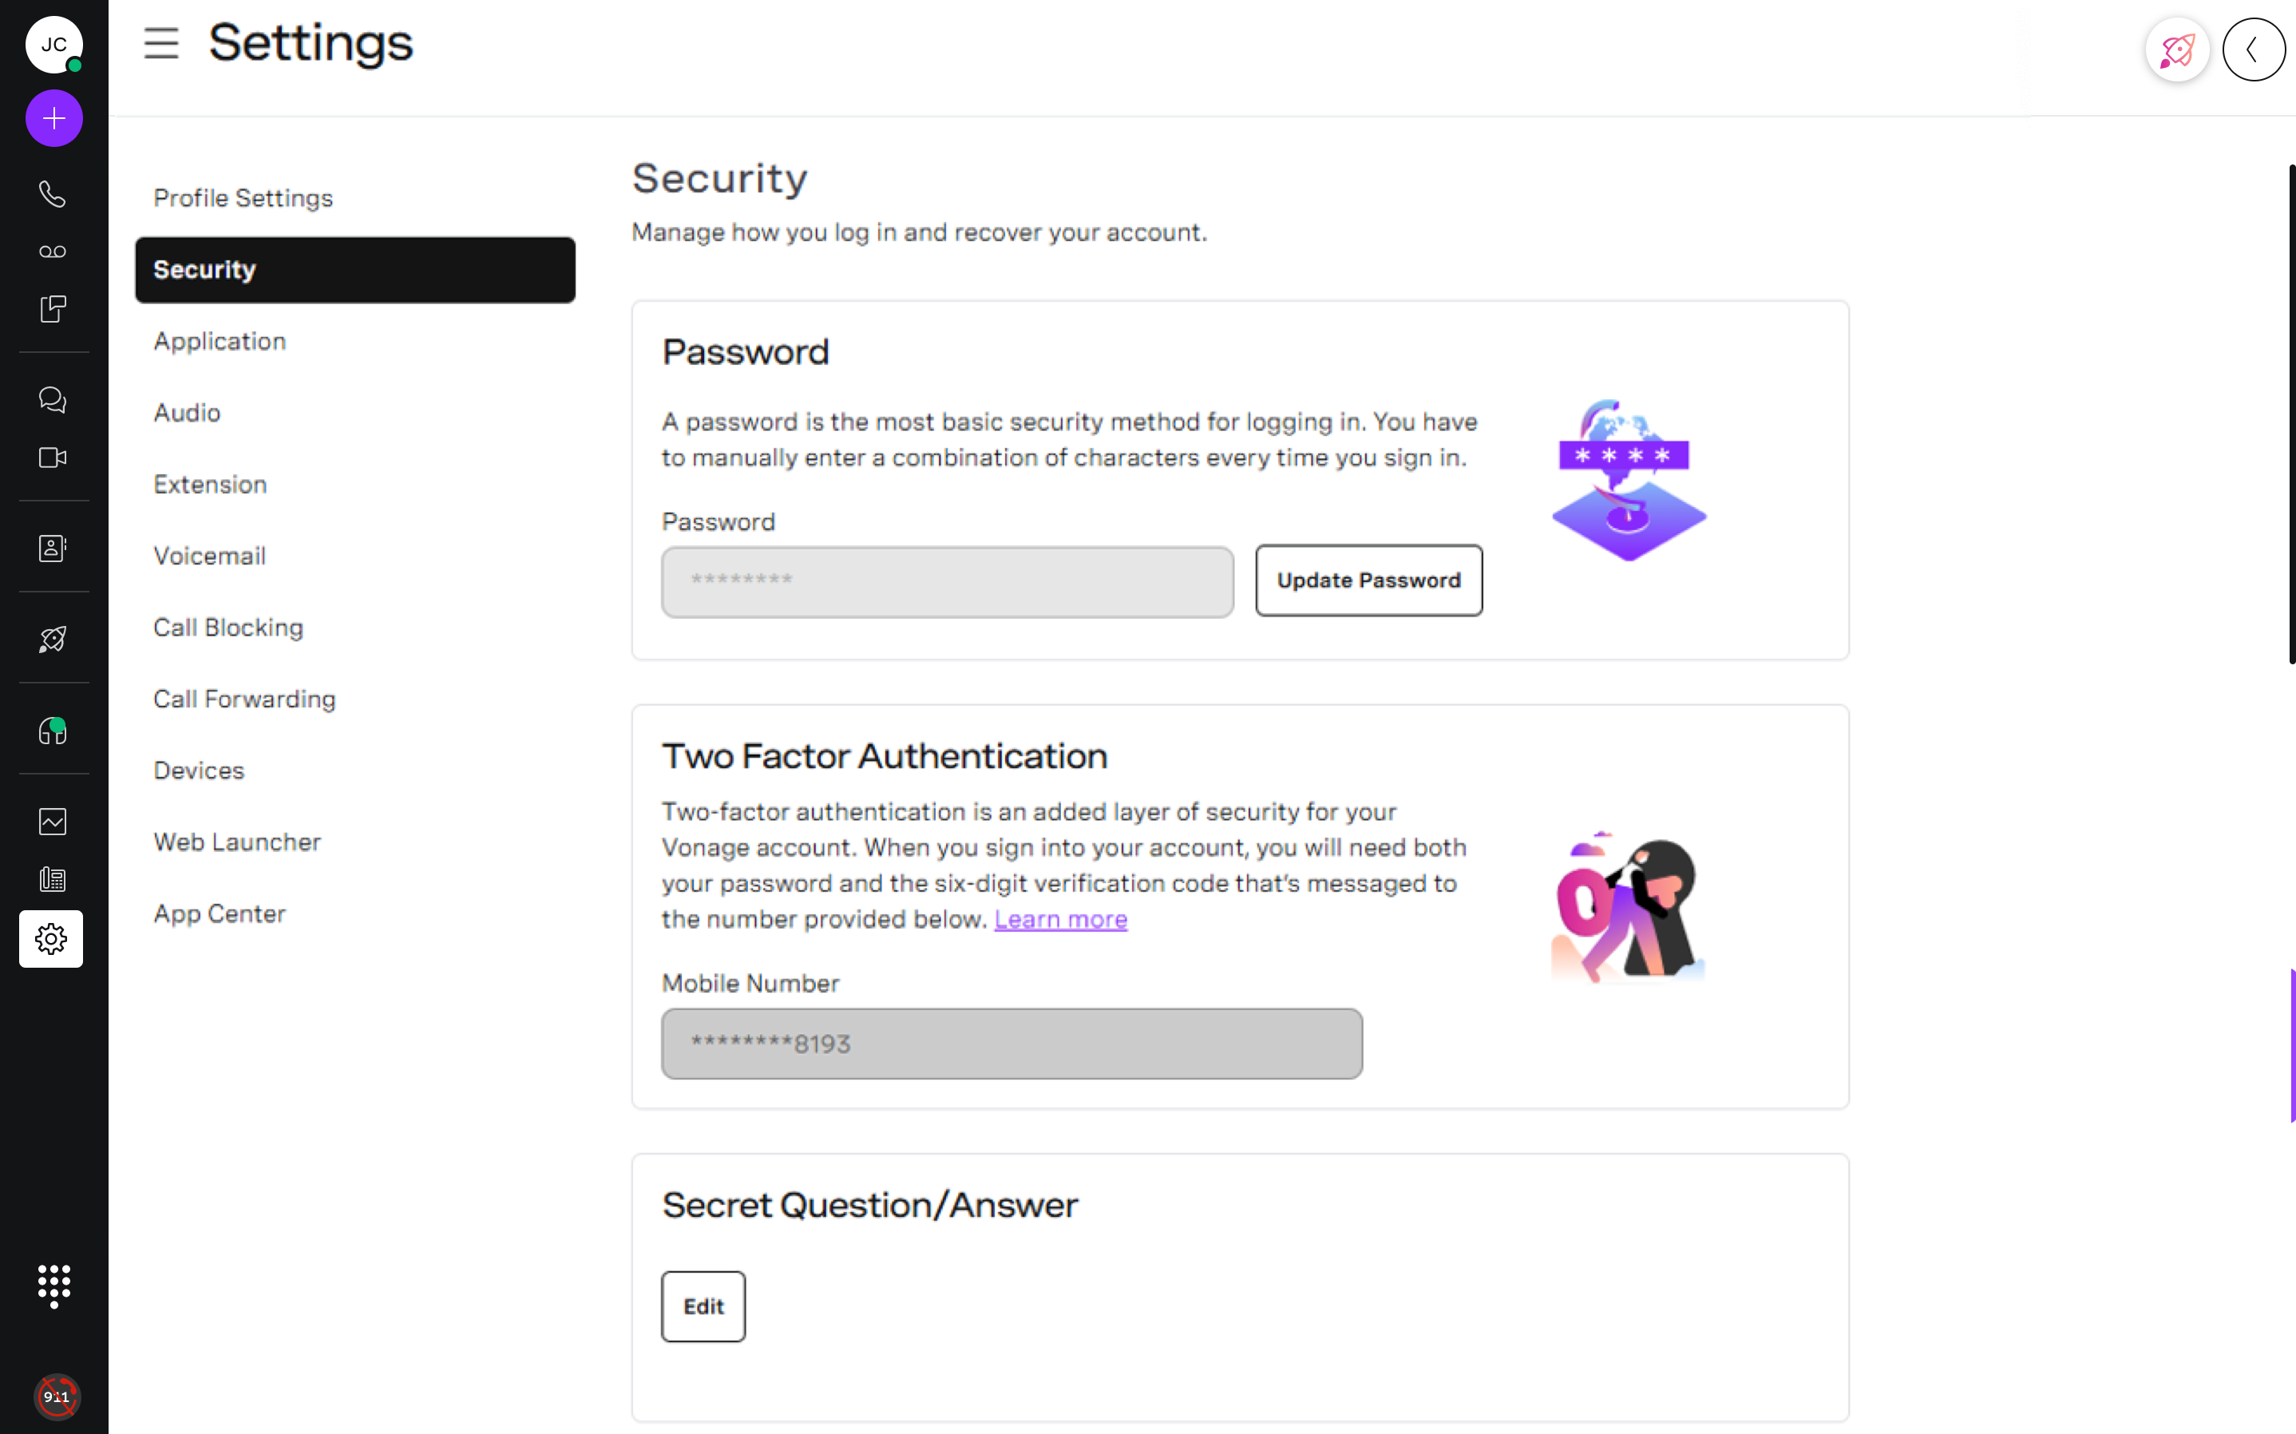Click the 911 emergency status icon
This screenshot has width=2296, height=1434.
[x=57, y=1396]
